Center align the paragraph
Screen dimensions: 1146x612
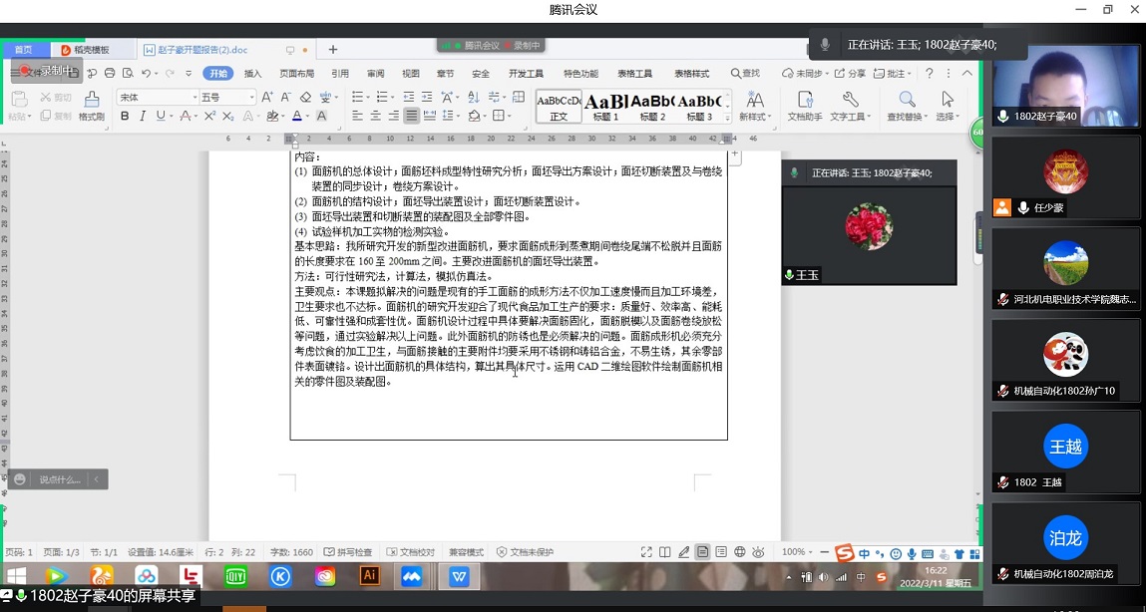pyautogui.click(x=376, y=116)
